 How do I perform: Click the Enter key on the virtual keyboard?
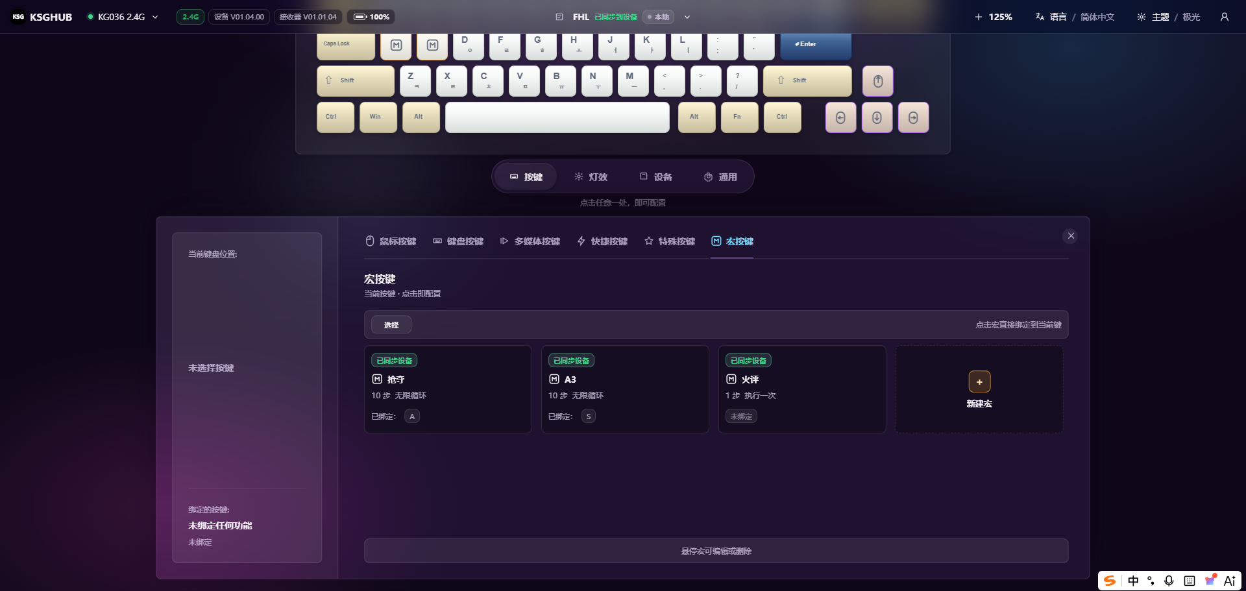[816, 45]
